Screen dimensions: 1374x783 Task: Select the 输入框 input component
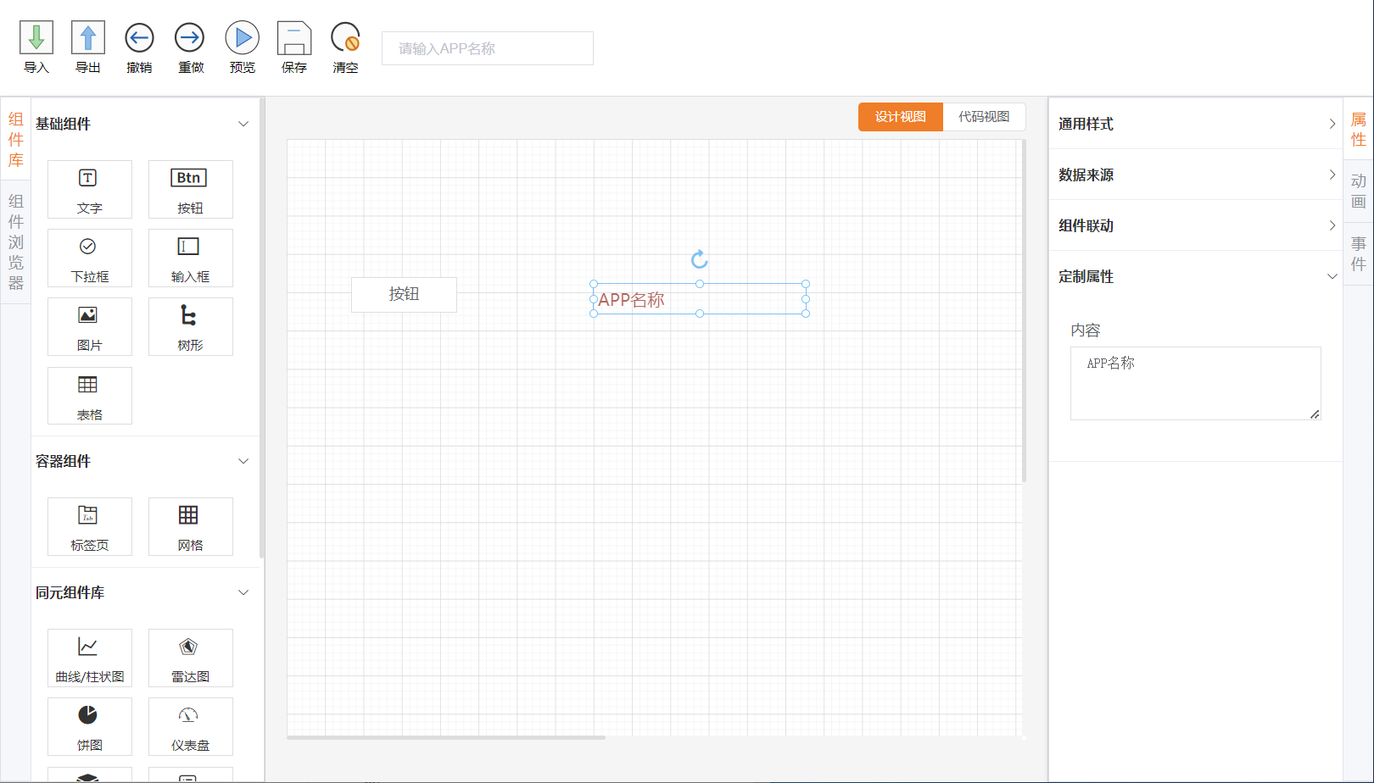(x=191, y=258)
